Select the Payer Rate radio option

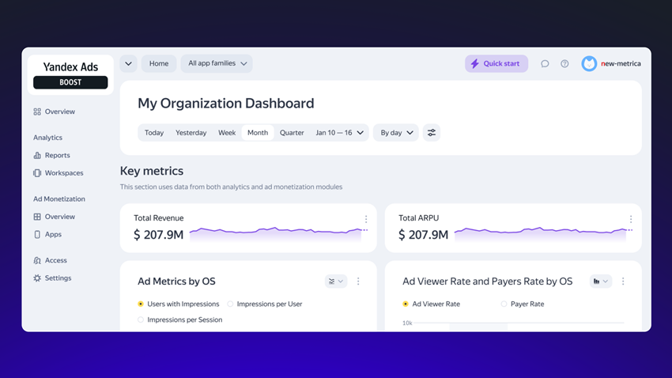pyautogui.click(x=504, y=304)
